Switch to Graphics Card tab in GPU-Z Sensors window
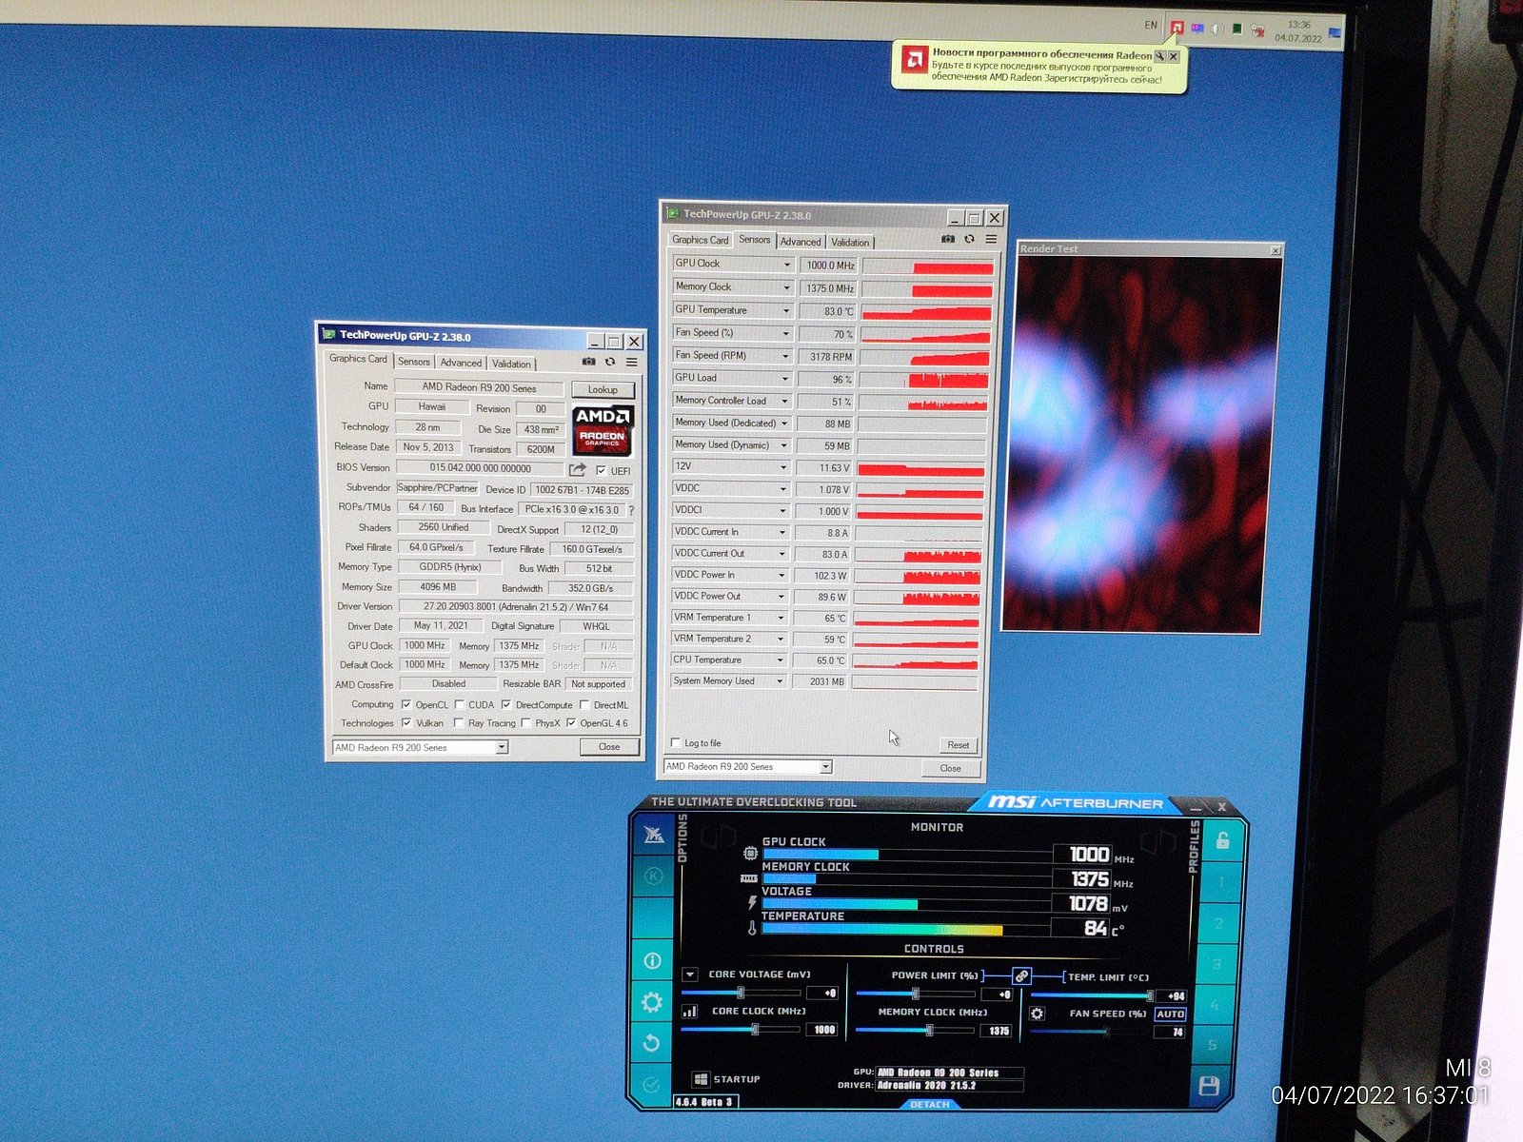This screenshot has width=1523, height=1142. (700, 240)
